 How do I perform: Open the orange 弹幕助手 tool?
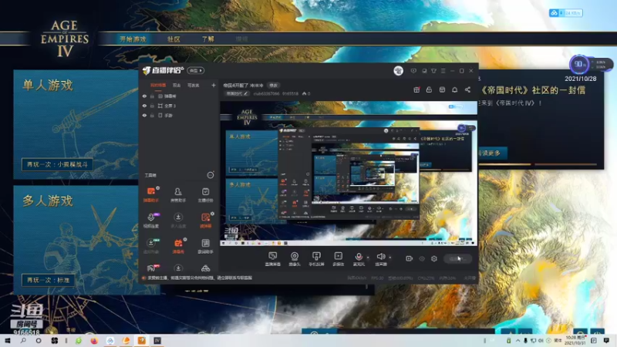pyautogui.click(x=150, y=195)
